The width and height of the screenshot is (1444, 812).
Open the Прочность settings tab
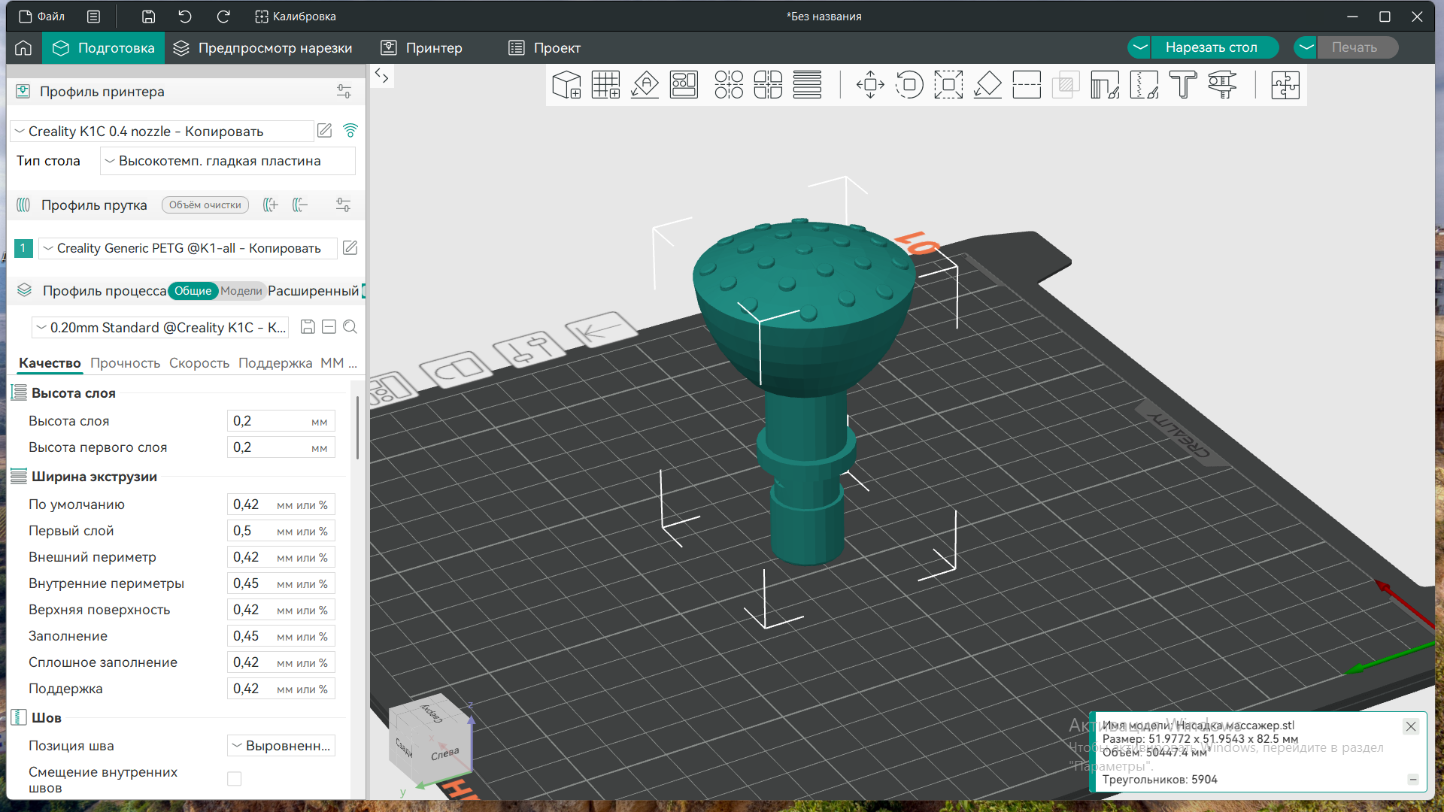pyautogui.click(x=125, y=363)
